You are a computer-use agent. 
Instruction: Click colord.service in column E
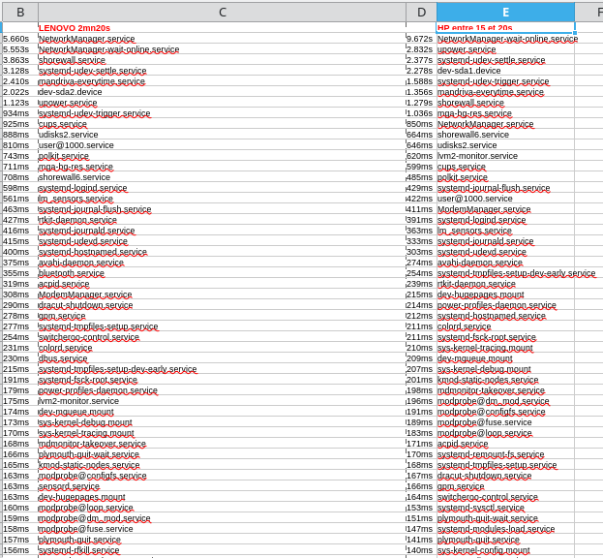click(505, 326)
